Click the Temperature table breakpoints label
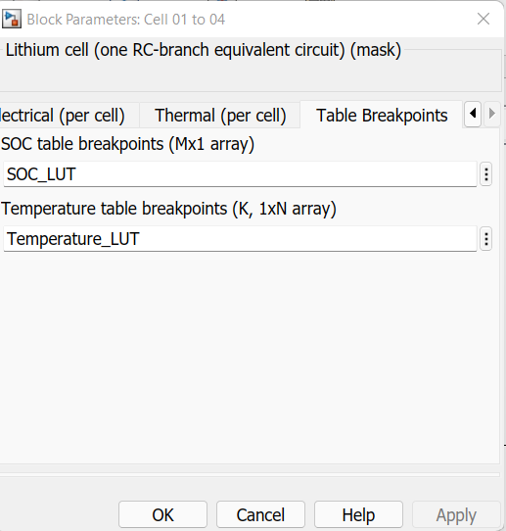This screenshot has height=531, width=506. tap(168, 209)
